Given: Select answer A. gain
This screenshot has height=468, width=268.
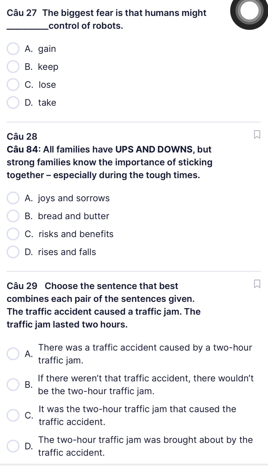Looking at the screenshot, I should pos(13,49).
